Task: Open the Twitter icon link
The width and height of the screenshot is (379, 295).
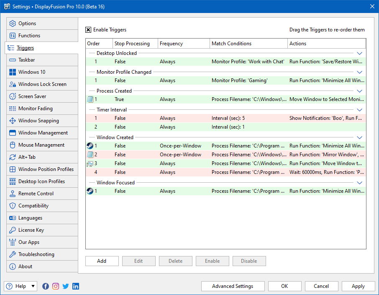Action: (66, 286)
